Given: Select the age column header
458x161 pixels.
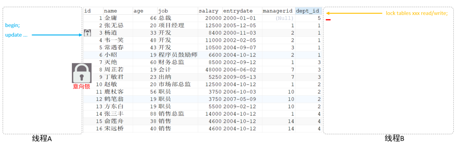Looking at the screenshot, I should (x=138, y=11).
